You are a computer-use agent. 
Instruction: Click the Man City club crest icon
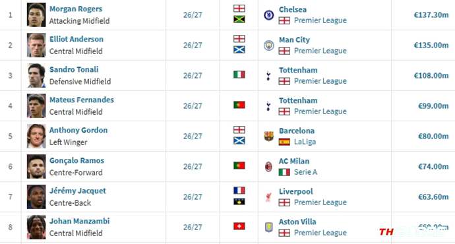pos(268,46)
